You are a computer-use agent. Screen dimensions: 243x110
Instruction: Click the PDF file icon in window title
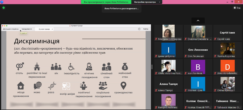pyautogui.click(x=70, y=26)
